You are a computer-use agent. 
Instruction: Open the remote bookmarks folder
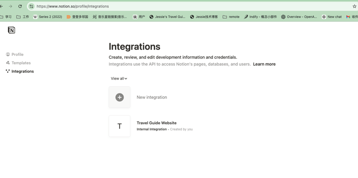(231, 17)
